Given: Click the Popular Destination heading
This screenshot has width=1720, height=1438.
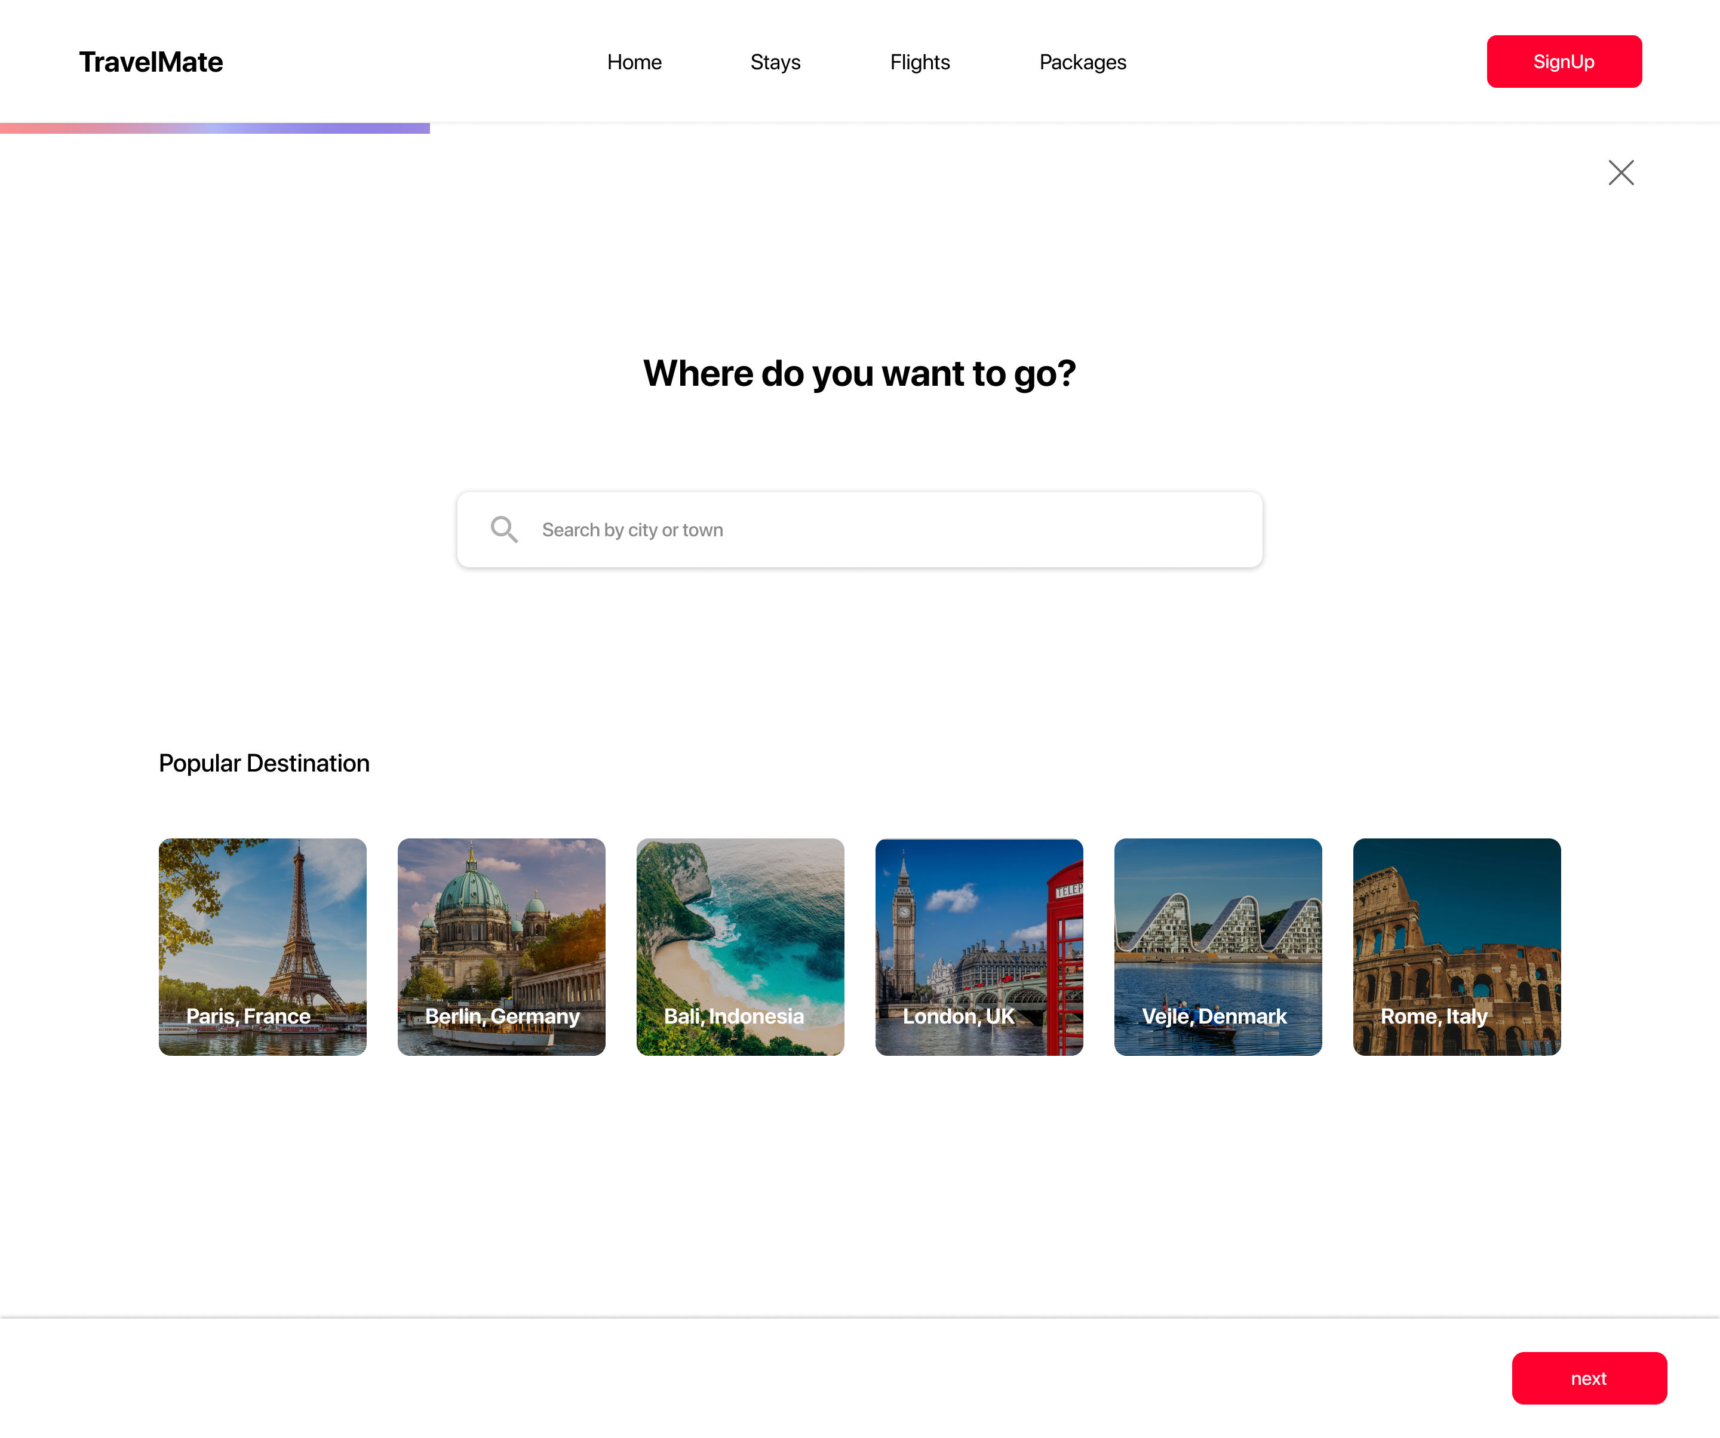Looking at the screenshot, I should [x=264, y=763].
